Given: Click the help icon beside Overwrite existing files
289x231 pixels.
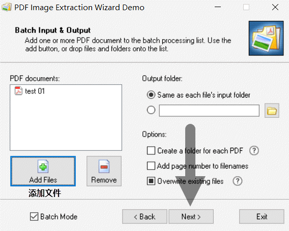Looking at the screenshot, I should (x=238, y=181).
